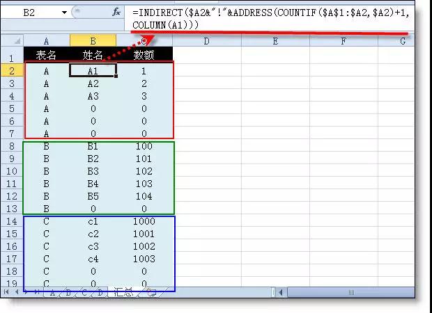
Task: Select column A header
Action: pyautogui.click(x=46, y=41)
